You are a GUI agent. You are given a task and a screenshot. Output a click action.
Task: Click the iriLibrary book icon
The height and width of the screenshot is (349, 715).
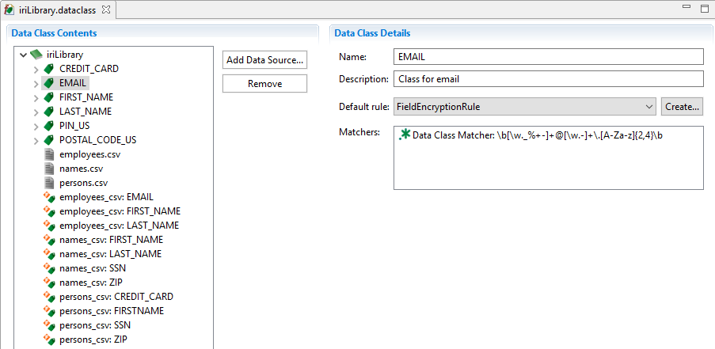coord(36,55)
